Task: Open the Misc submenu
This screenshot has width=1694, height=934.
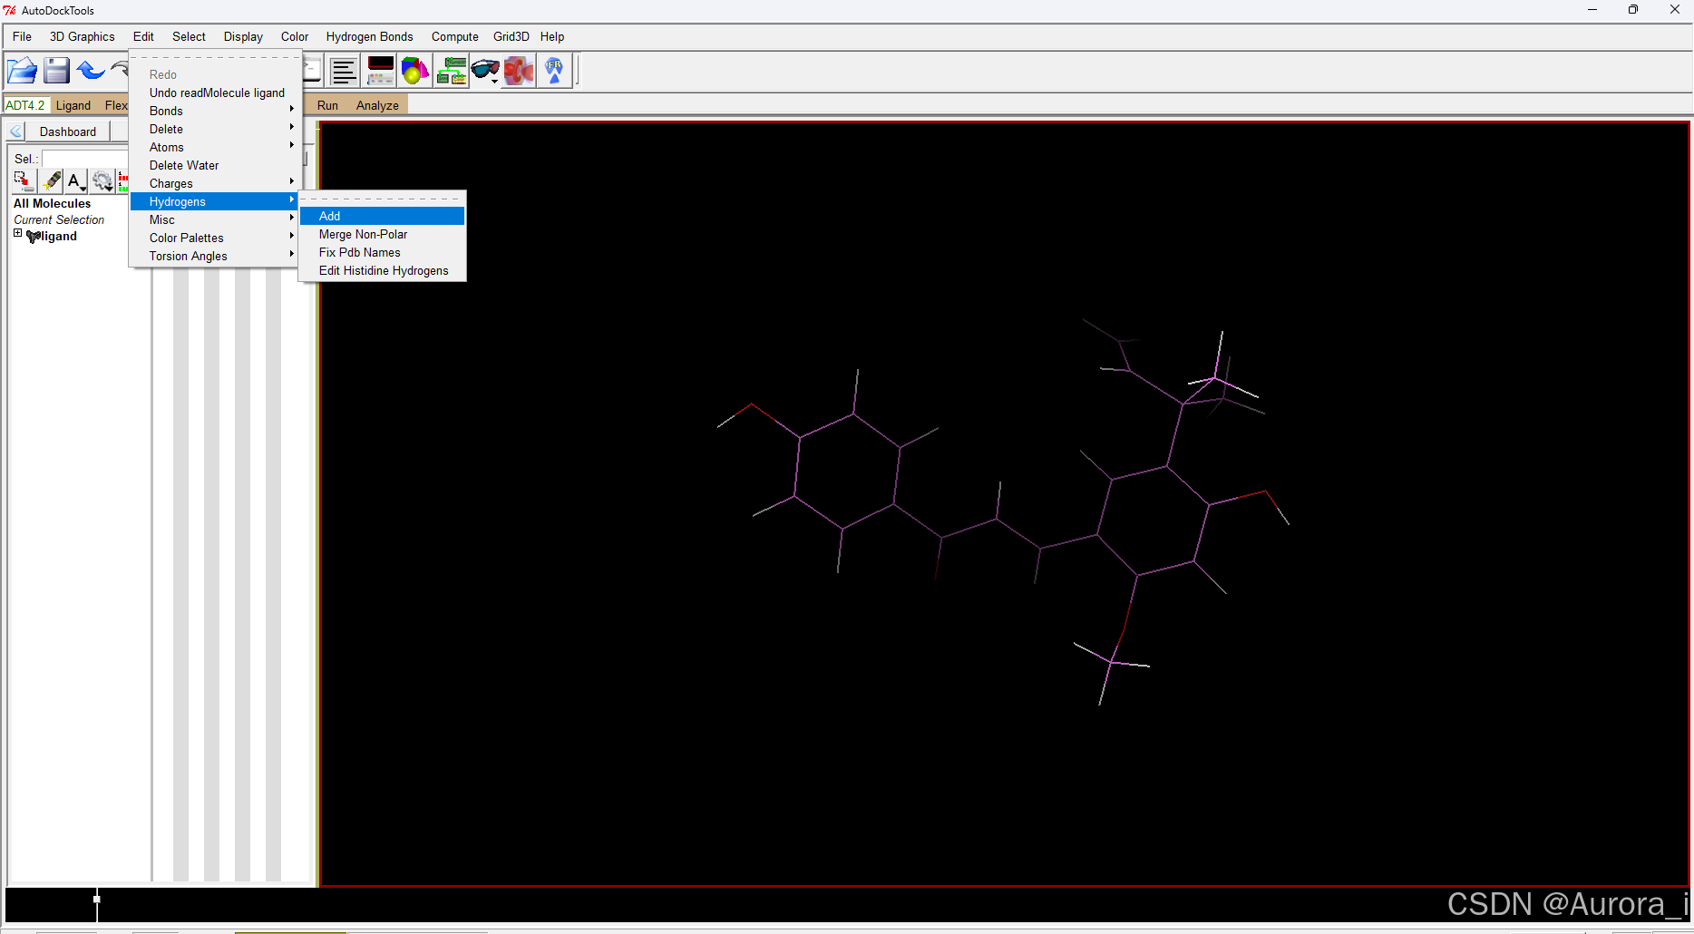Action: 215,219
